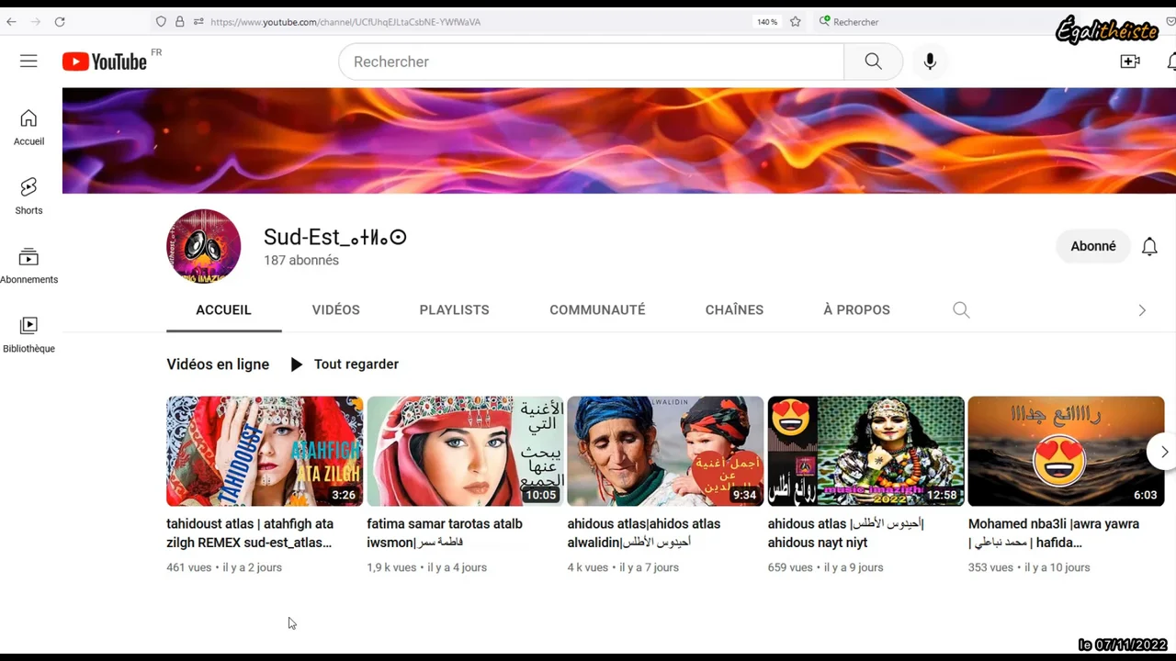Viewport: 1176px width, 661px height.
Task: Open tahidoust atlas video title
Action: [x=250, y=533]
